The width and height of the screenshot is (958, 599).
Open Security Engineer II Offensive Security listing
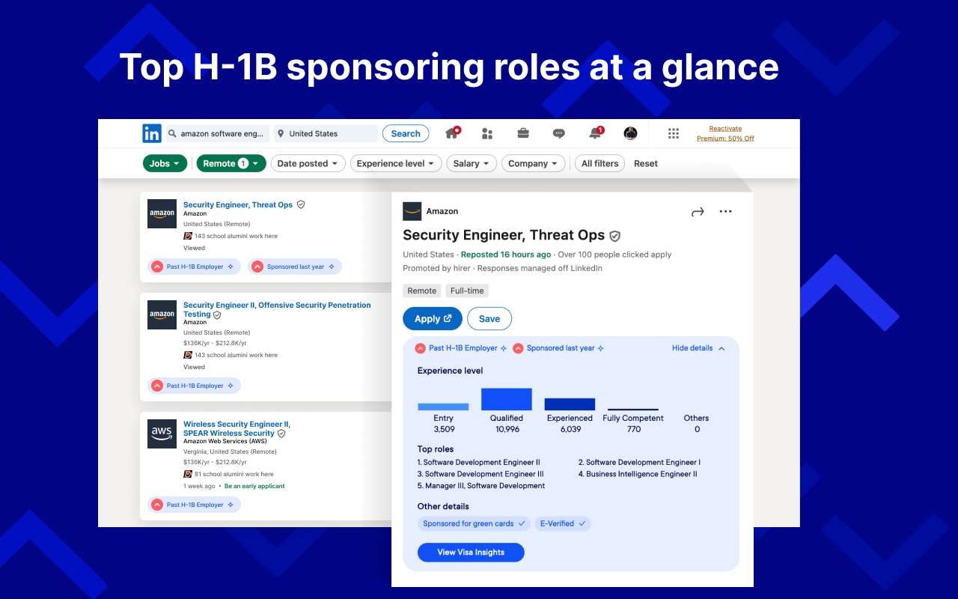coord(277,309)
